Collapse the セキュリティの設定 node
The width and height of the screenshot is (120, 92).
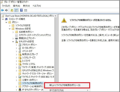pyautogui.click(x=13, y=42)
